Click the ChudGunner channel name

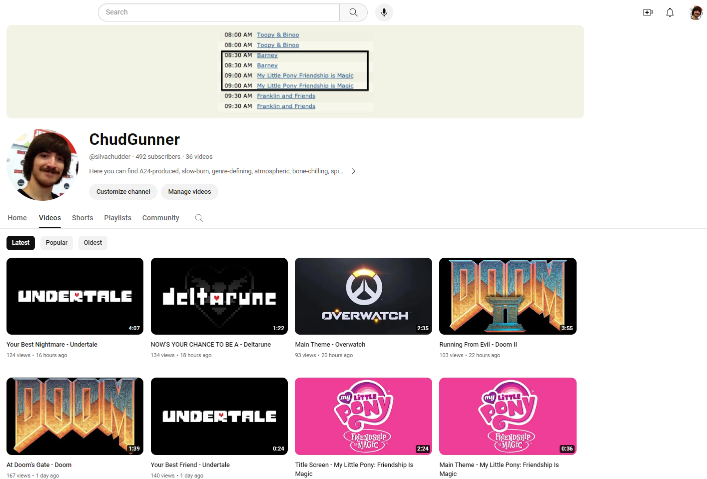[x=134, y=139]
